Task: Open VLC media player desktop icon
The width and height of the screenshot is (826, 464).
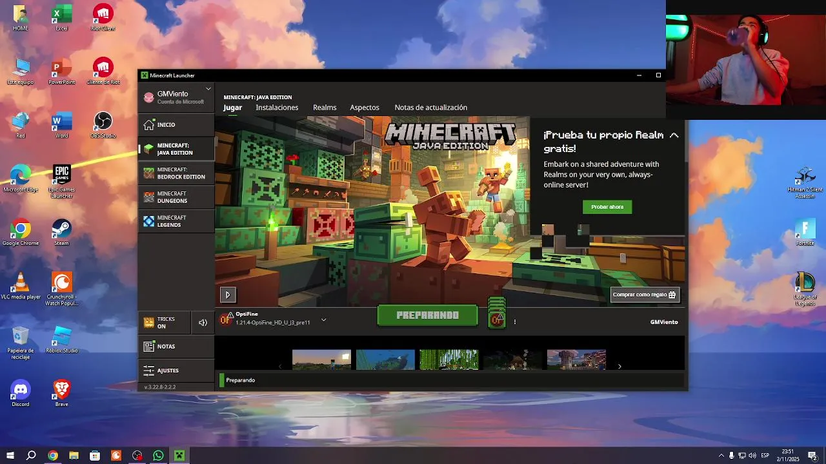Action: click(21, 286)
